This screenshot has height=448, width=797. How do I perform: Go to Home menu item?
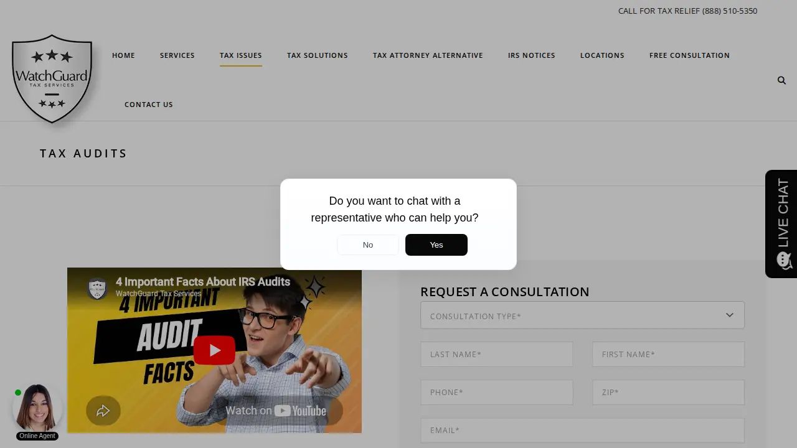123,55
